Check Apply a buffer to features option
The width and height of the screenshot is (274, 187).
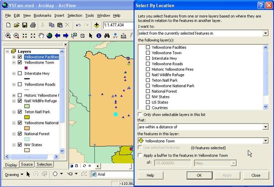[140, 155]
